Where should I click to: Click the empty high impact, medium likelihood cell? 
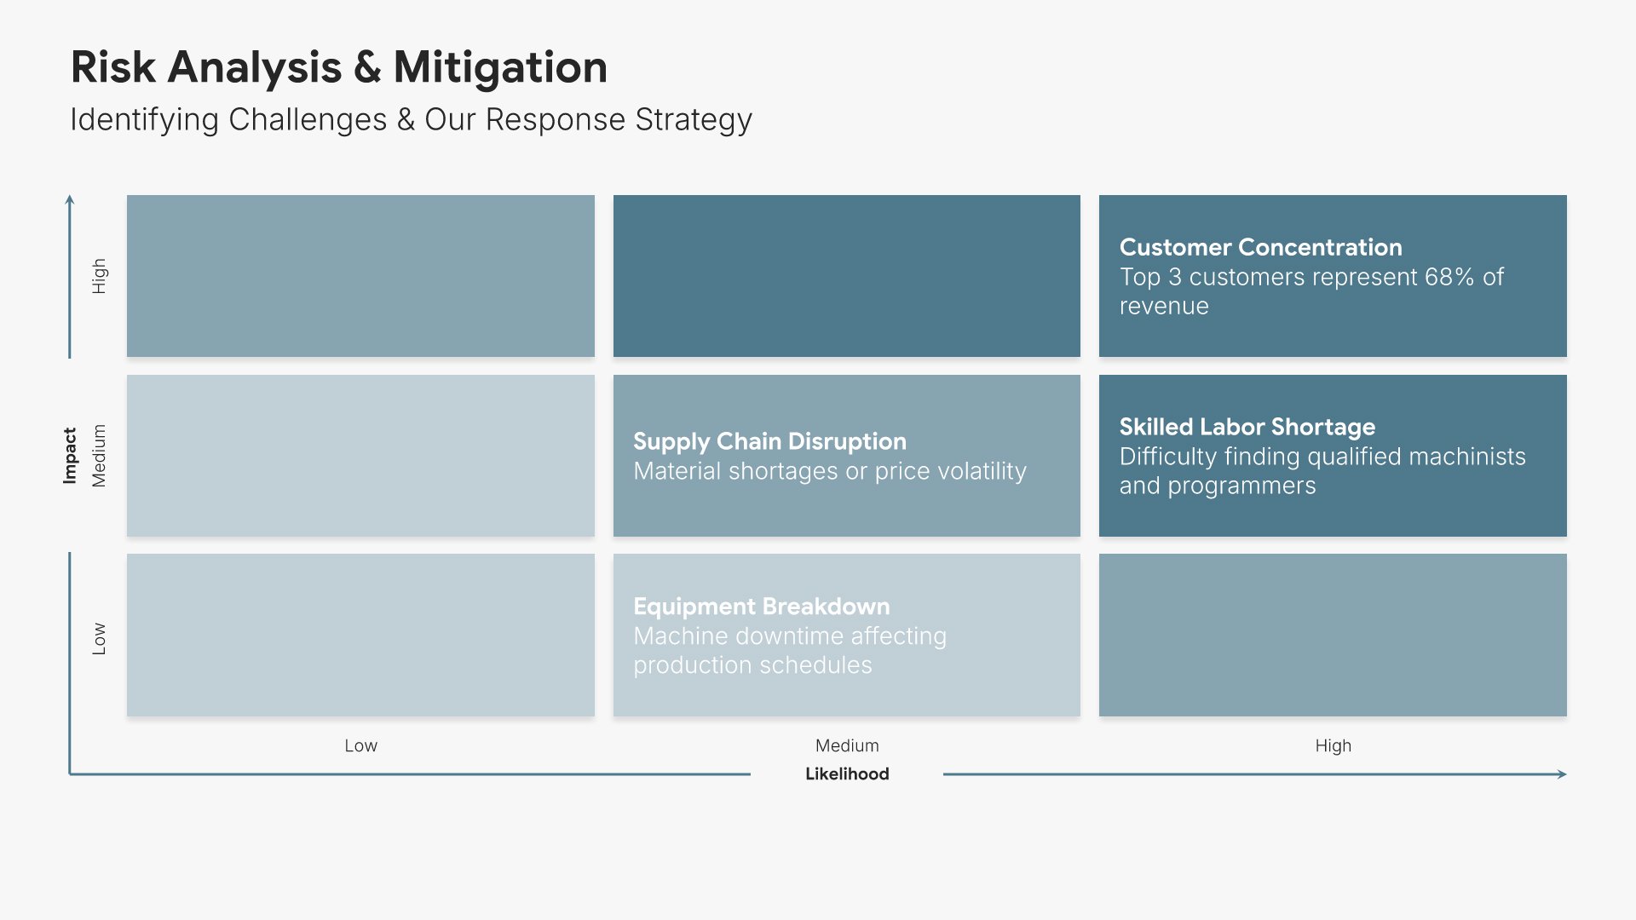coord(846,276)
